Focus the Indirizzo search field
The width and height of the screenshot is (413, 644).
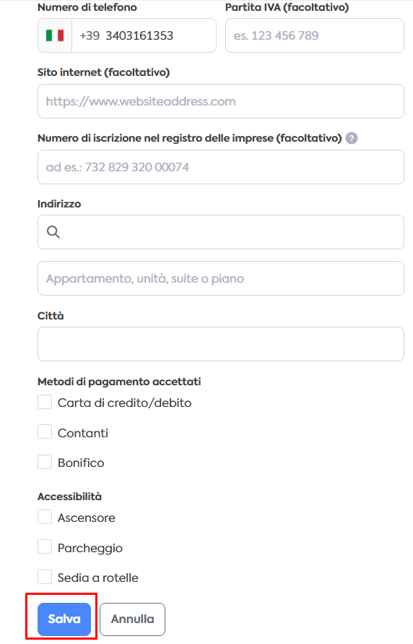221,232
